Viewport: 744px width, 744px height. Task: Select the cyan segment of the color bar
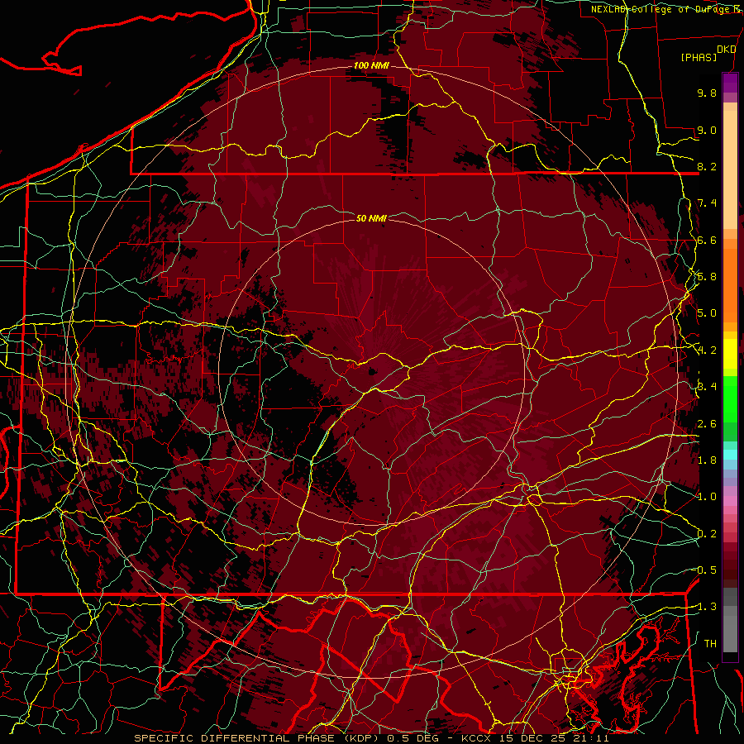pos(730,454)
